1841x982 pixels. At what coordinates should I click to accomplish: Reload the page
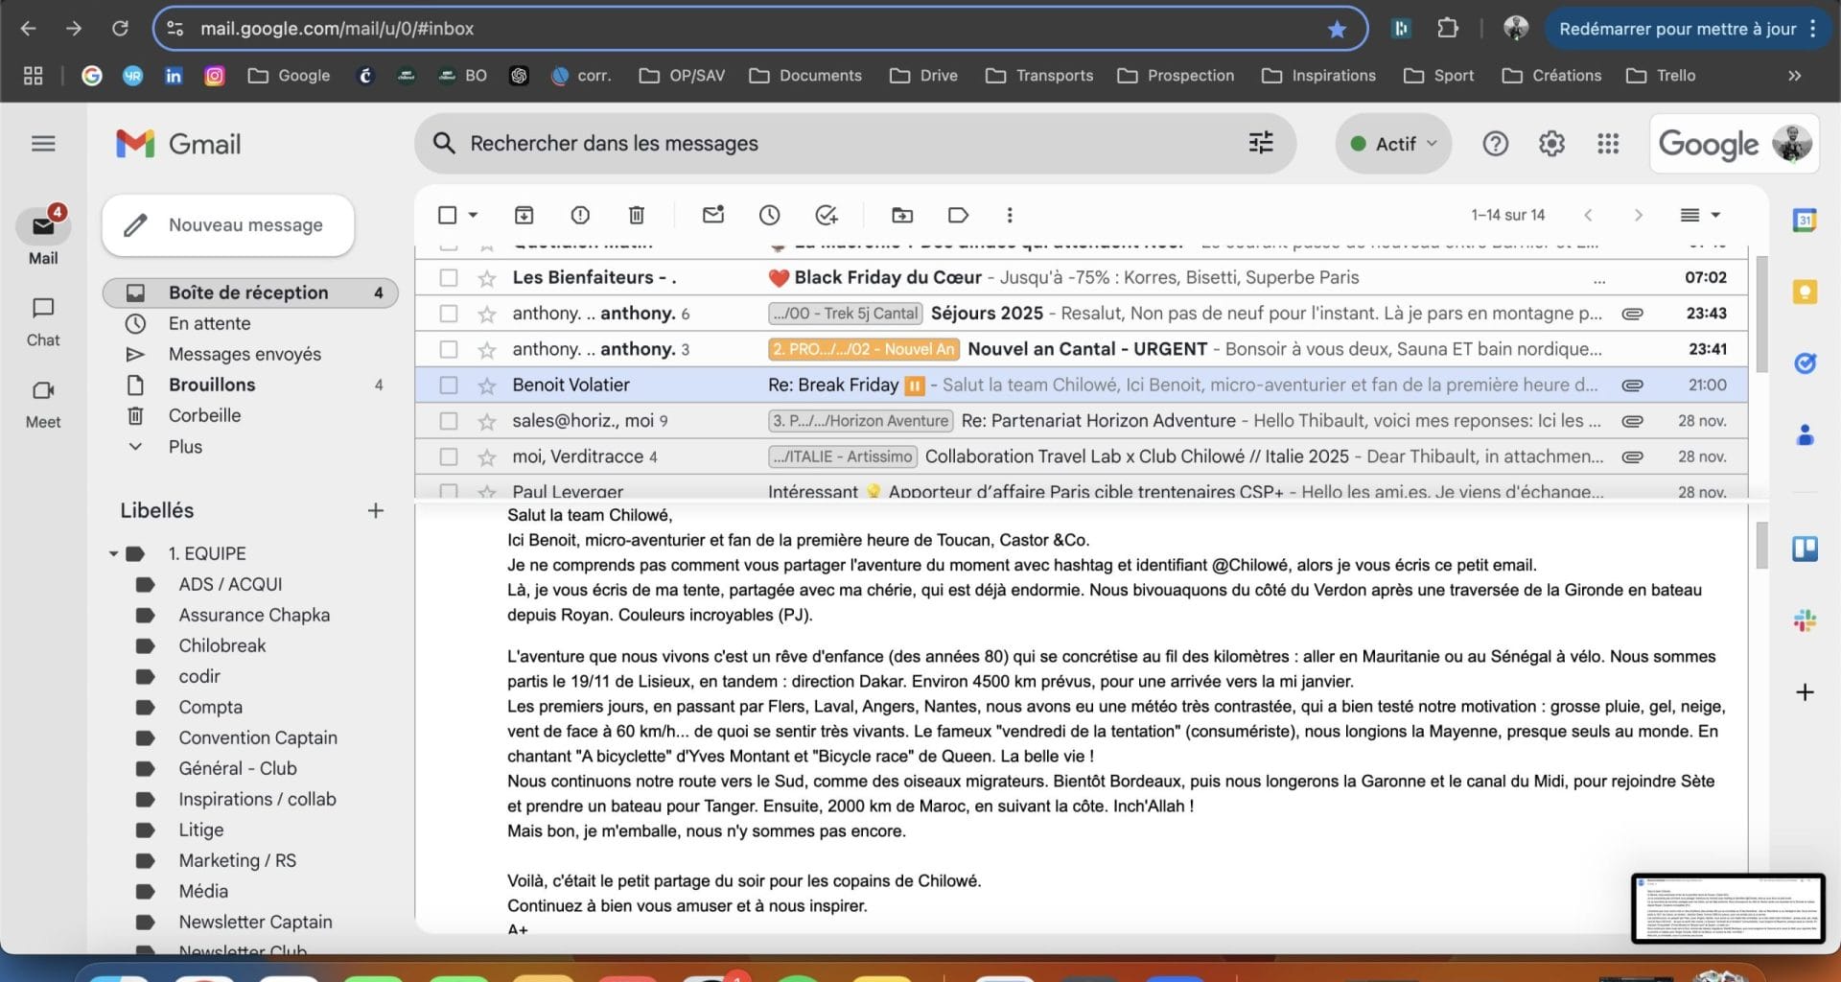tap(120, 29)
